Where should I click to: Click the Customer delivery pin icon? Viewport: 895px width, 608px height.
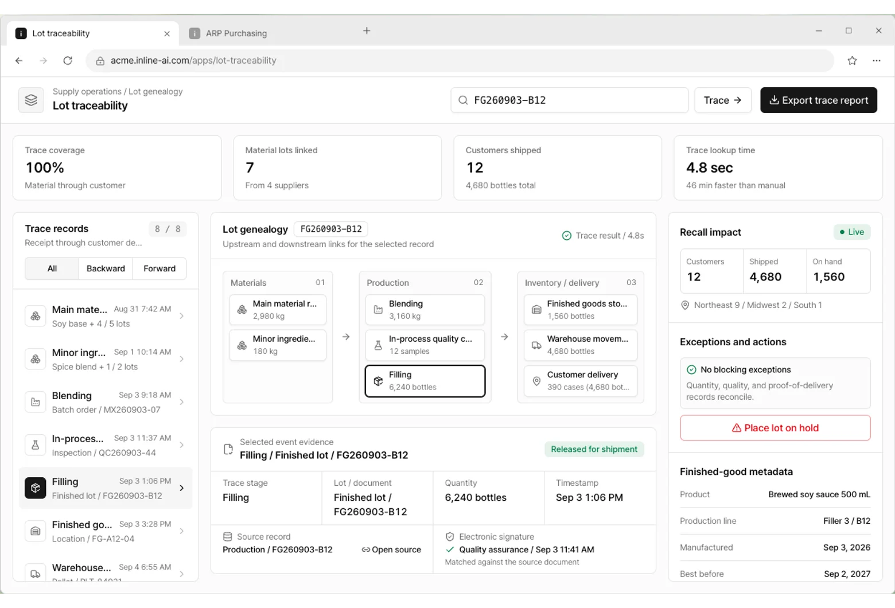(x=536, y=381)
